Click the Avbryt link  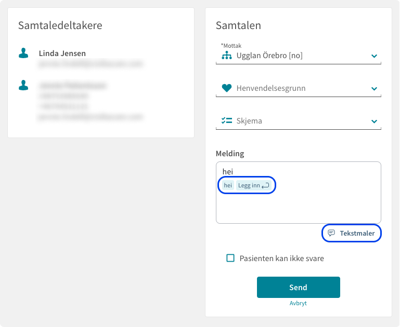pos(298,303)
